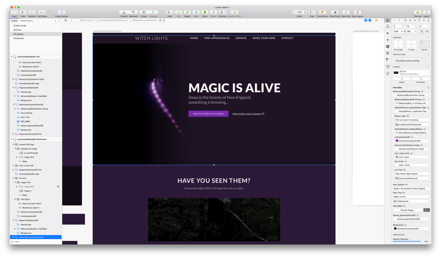441x258 pixels.
Task: Switch to the Components tab
Action: [x=26, y=21]
